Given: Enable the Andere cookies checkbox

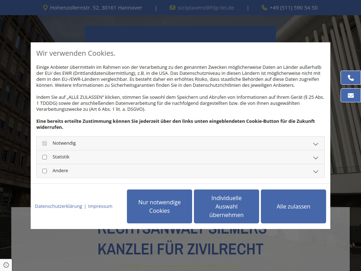Looking at the screenshot, I should pyautogui.click(x=44, y=171).
